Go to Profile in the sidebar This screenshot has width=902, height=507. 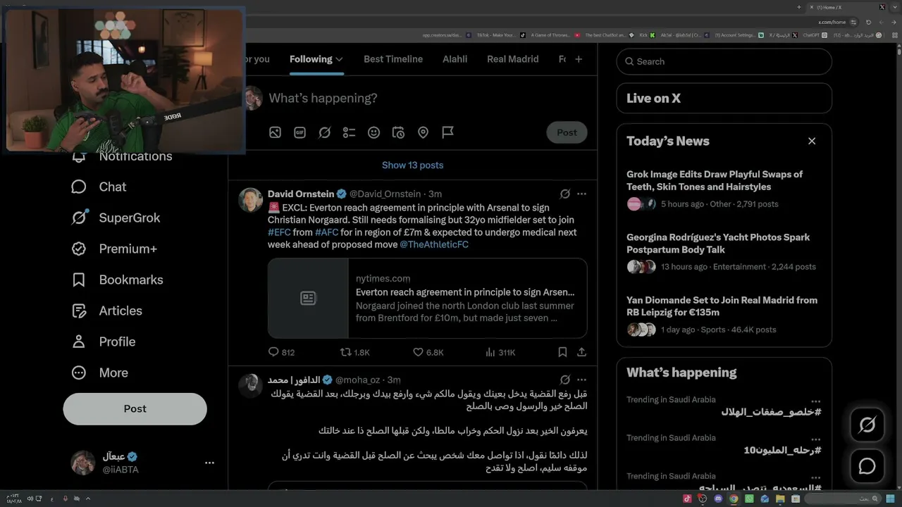(103, 342)
